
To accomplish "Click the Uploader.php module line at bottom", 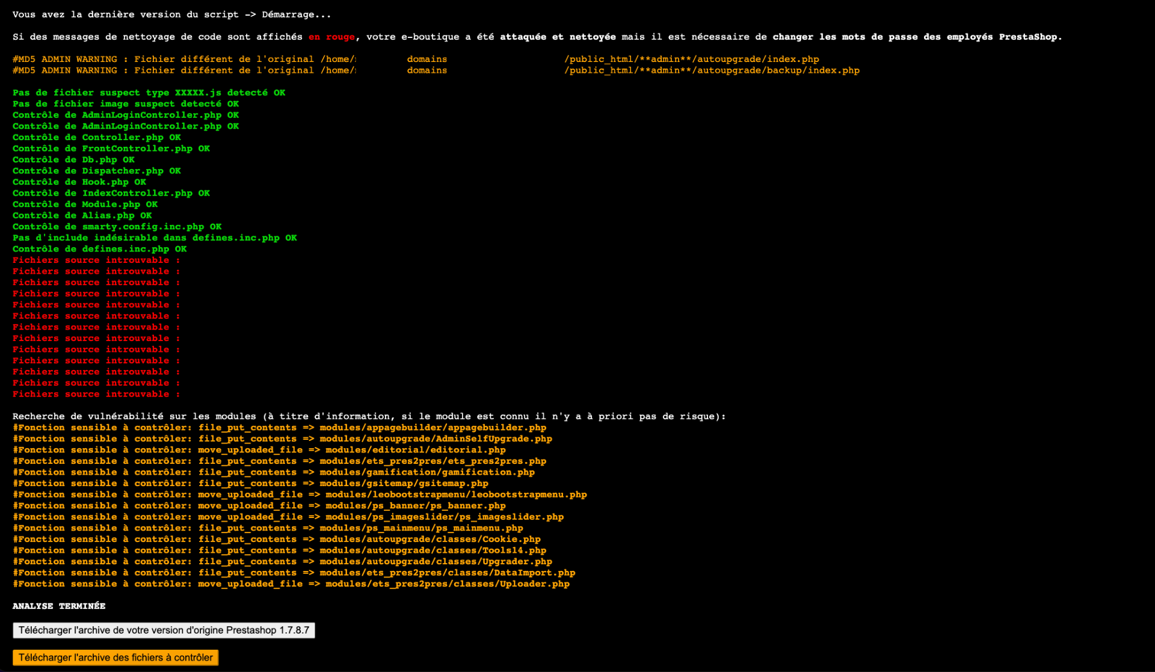I will tap(447, 584).
